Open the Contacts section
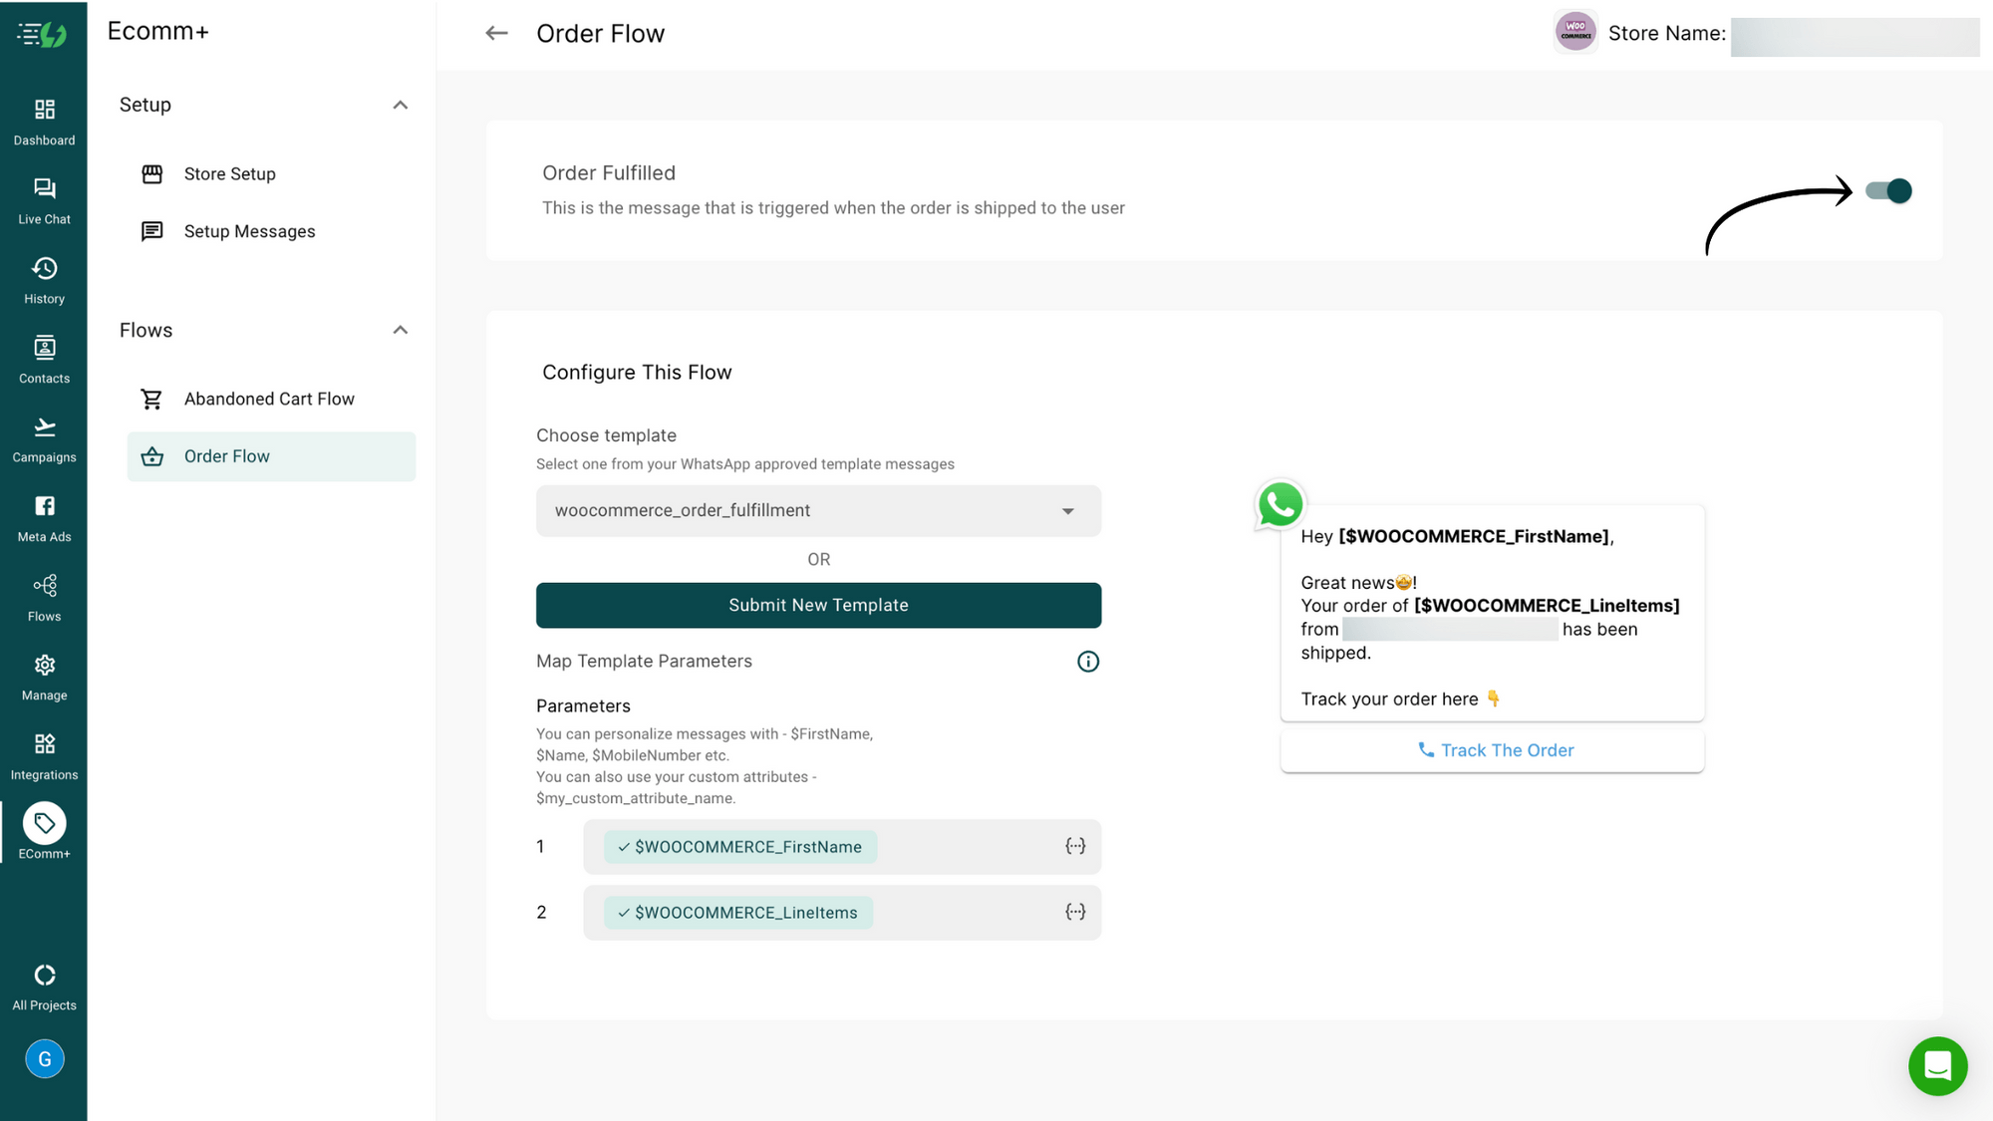Screen dimensions: 1993x1121 pyautogui.click(x=44, y=357)
